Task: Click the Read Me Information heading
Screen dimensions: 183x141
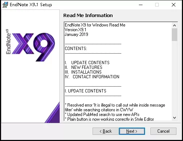Action: (88, 16)
